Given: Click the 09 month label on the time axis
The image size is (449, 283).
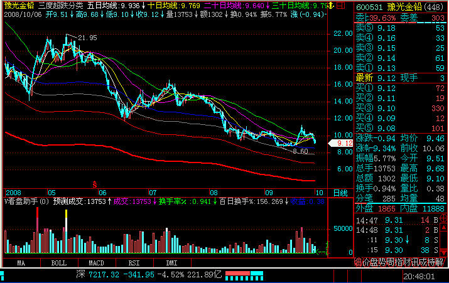Looking at the screenshot, I should [269, 193].
